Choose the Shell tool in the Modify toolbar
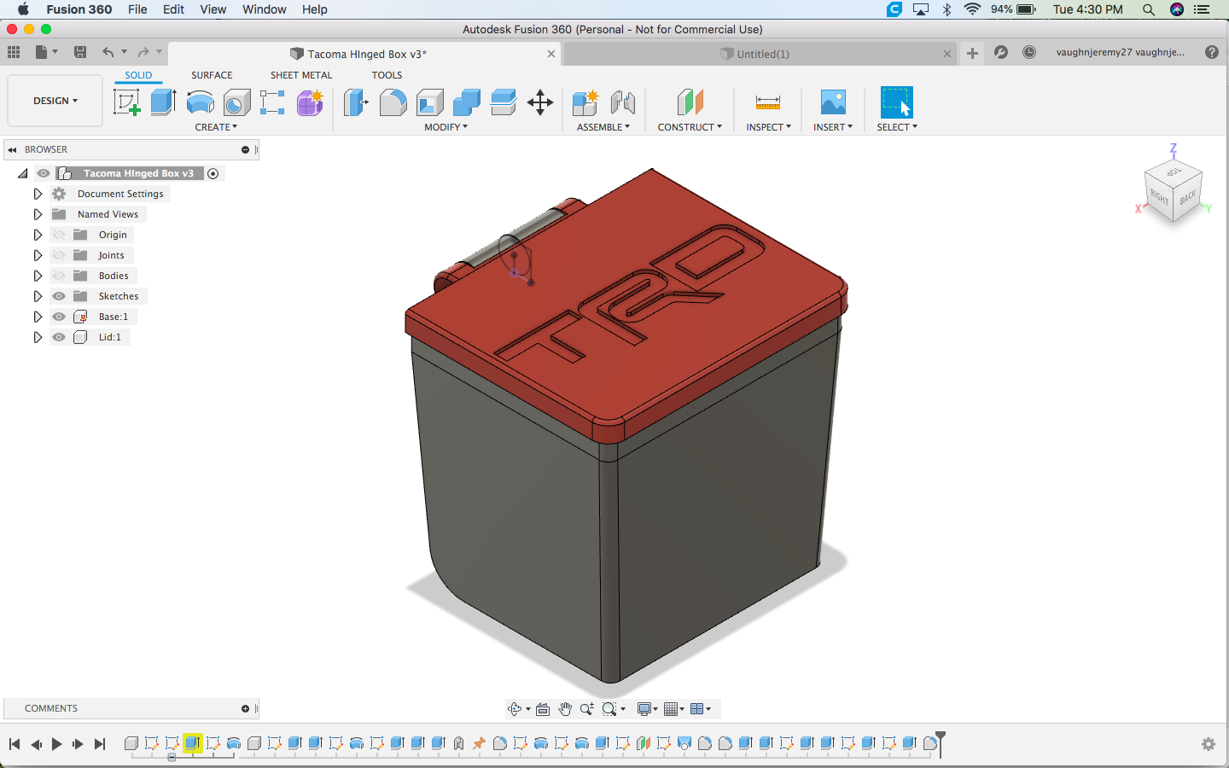1229x768 pixels. tap(429, 103)
